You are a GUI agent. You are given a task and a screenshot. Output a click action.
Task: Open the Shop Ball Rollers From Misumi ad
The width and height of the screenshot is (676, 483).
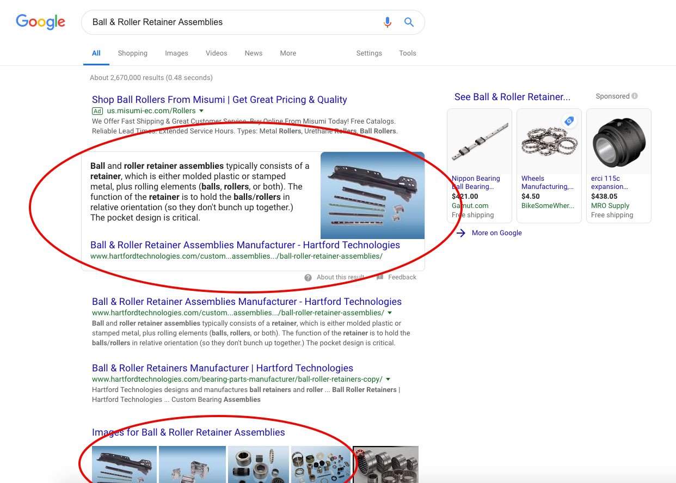coord(219,100)
